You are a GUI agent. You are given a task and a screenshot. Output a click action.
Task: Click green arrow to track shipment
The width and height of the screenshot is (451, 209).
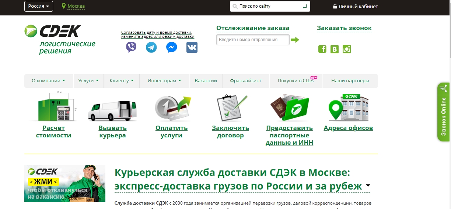(x=295, y=40)
